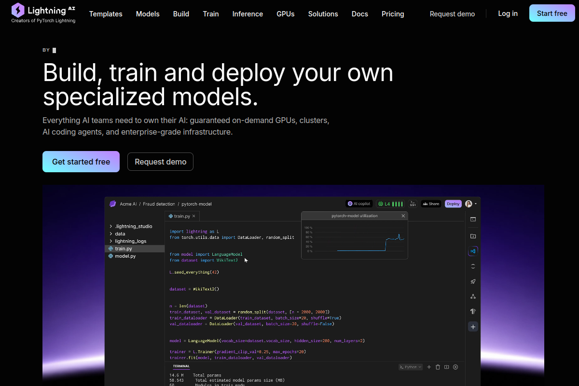The image size is (579, 386).
Task: Open the file browser sidebar icon
Action: (473, 236)
